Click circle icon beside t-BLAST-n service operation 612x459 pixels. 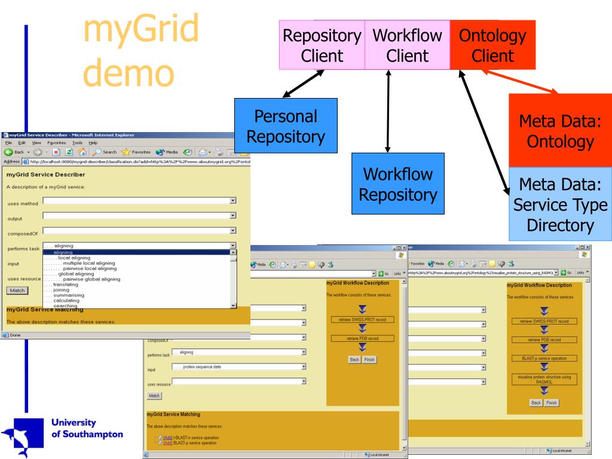(x=160, y=438)
